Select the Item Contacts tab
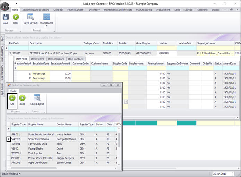The height and width of the screenshot is (177, 241). click(x=76, y=59)
